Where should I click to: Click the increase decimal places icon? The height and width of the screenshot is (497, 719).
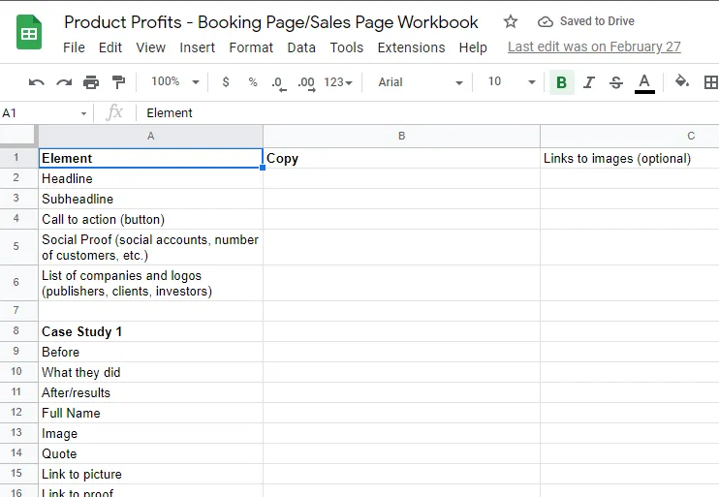[x=306, y=83]
